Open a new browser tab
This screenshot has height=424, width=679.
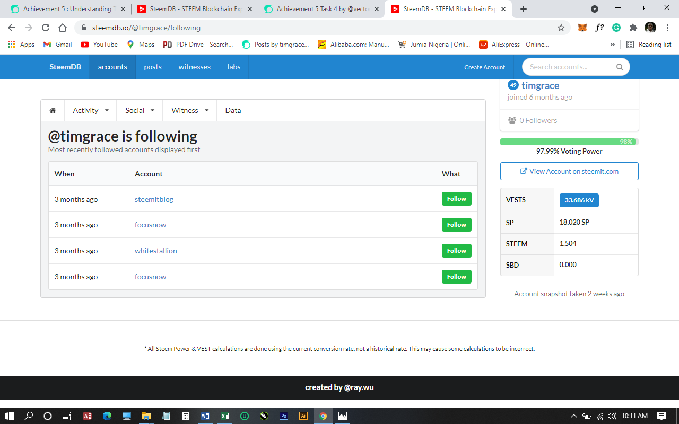point(524,9)
